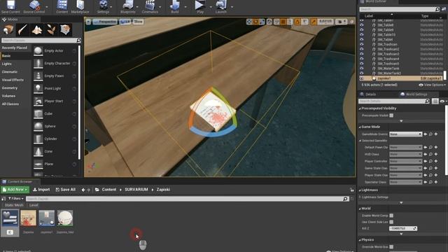
Task: Click the Save Current toolbar icon
Action: (x=10, y=6)
